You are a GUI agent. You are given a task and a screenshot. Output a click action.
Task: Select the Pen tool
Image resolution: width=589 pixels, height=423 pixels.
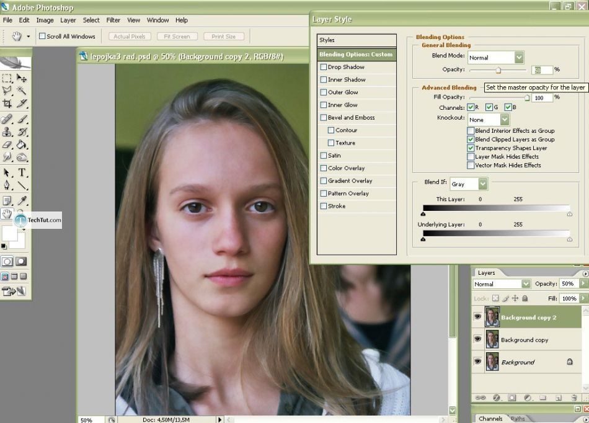pos(7,185)
